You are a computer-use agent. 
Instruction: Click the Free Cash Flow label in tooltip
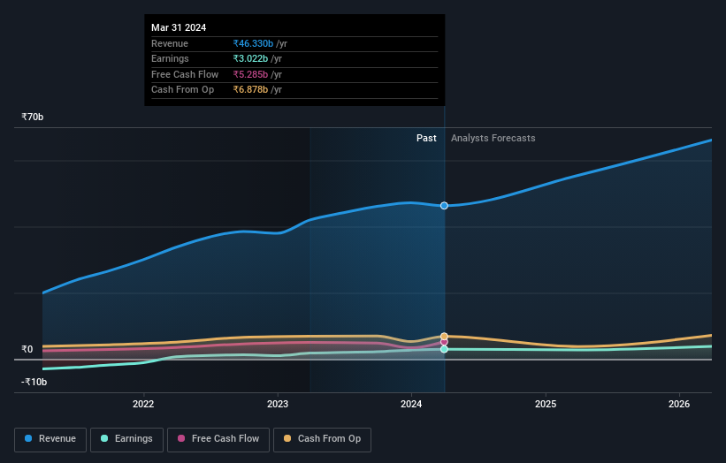(x=185, y=74)
